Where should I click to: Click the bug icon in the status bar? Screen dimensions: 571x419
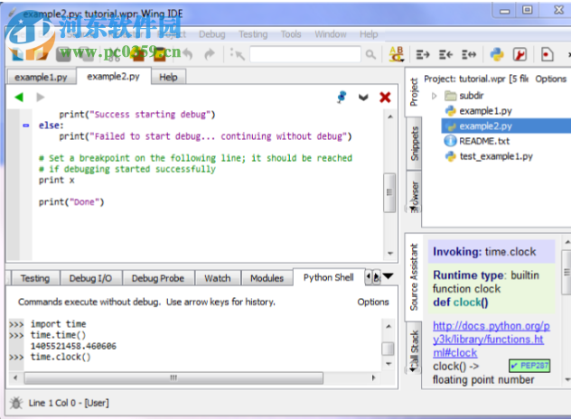[16, 403]
